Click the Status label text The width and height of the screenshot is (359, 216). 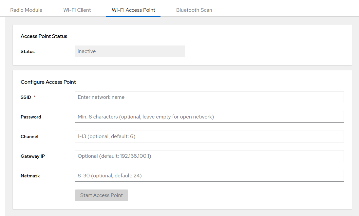pos(28,51)
